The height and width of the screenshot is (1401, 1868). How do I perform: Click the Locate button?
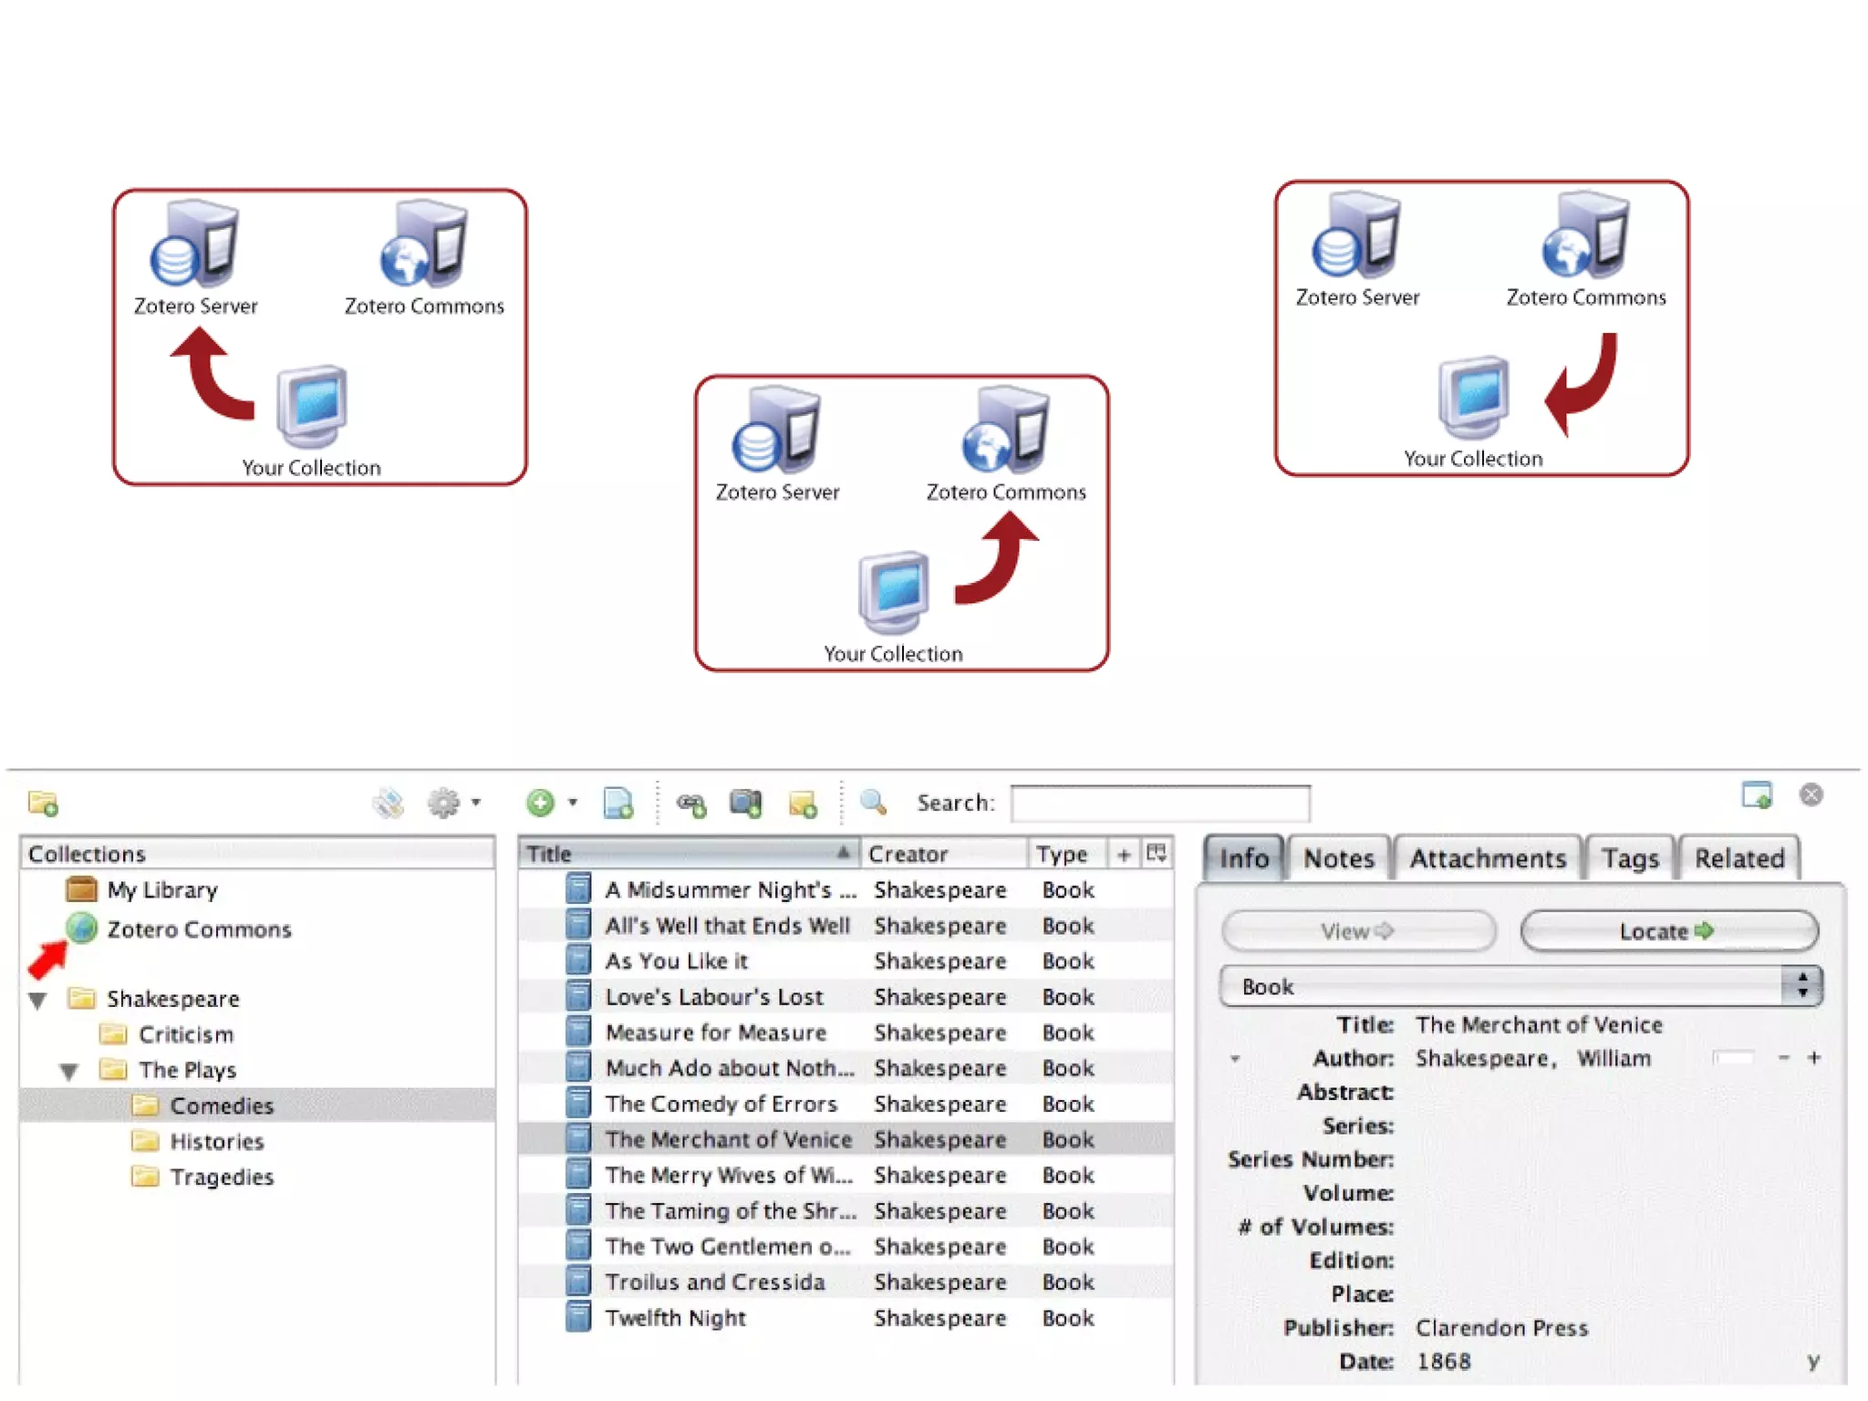click(1668, 931)
